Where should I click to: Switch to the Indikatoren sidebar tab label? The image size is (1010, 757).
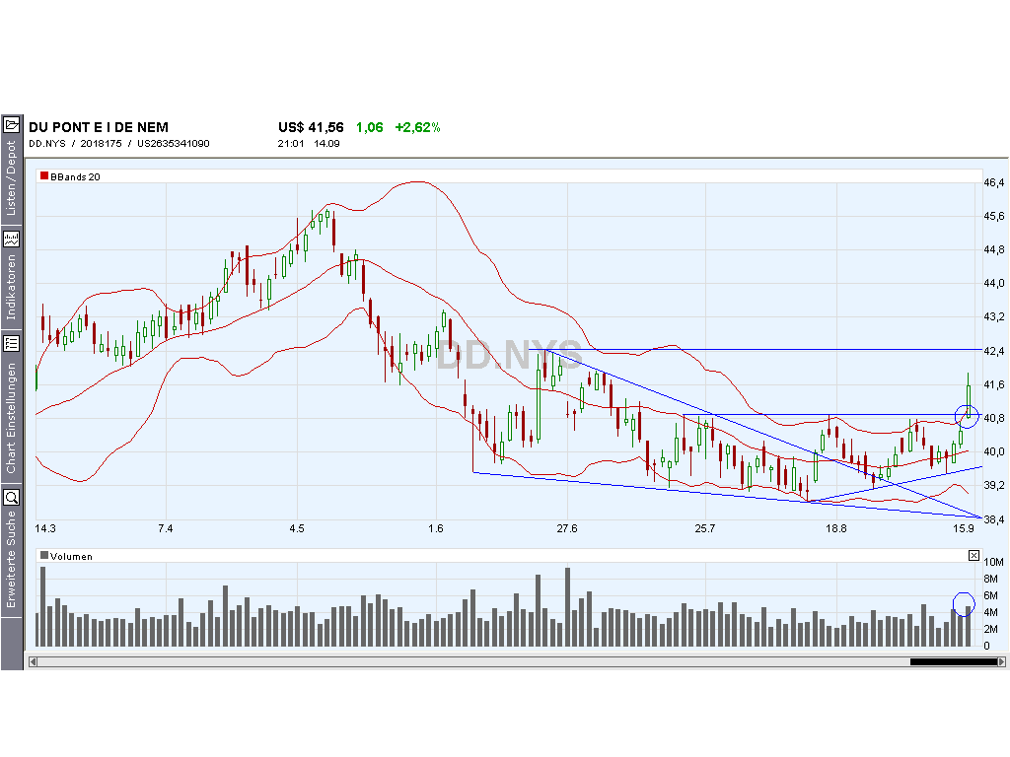11,287
